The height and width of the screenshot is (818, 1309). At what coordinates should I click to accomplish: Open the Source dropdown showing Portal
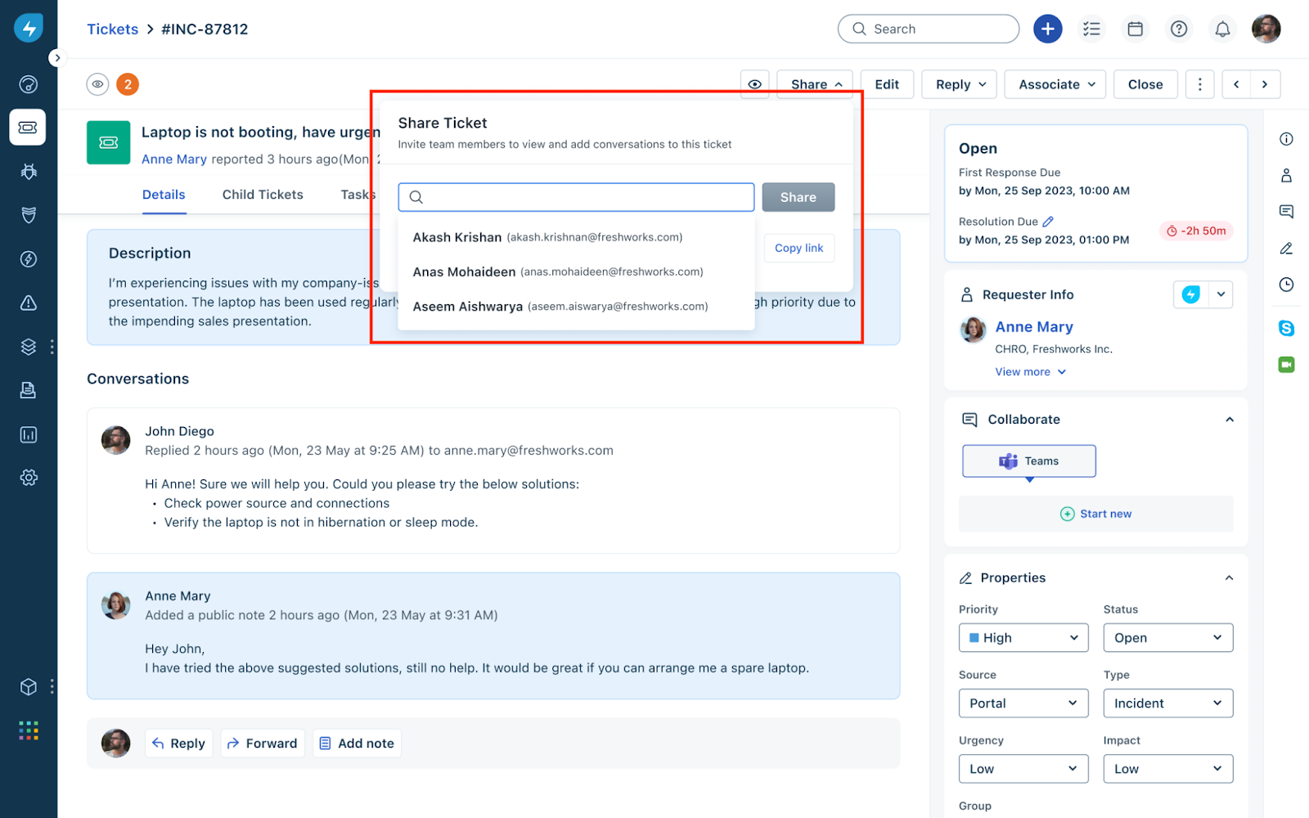click(1023, 703)
